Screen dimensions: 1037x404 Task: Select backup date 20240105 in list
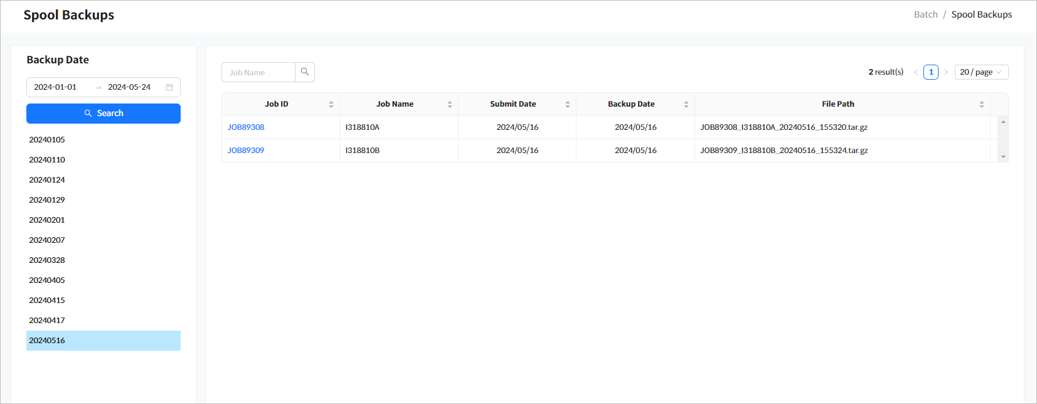[x=47, y=140]
